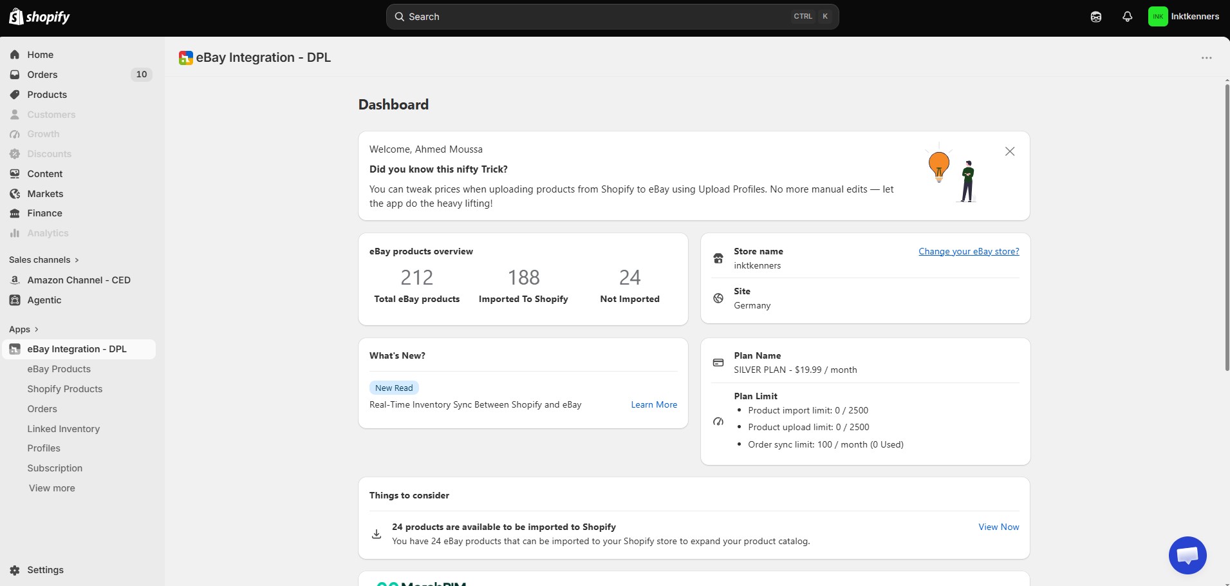Click View Now link
Viewport: 1230px width, 586px height.
click(999, 527)
